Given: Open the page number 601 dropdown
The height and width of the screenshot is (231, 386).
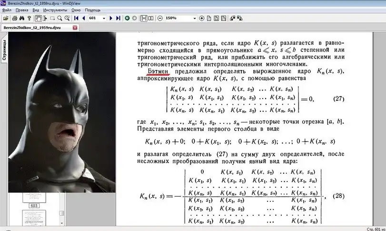Looking at the screenshot, I should click(103, 18).
